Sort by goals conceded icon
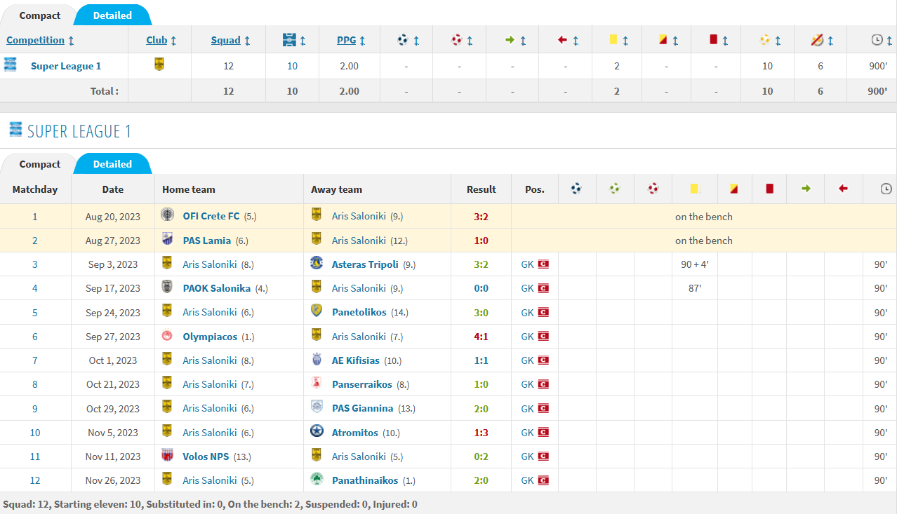Screen dimensions: 897x514 (x=764, y=40)
